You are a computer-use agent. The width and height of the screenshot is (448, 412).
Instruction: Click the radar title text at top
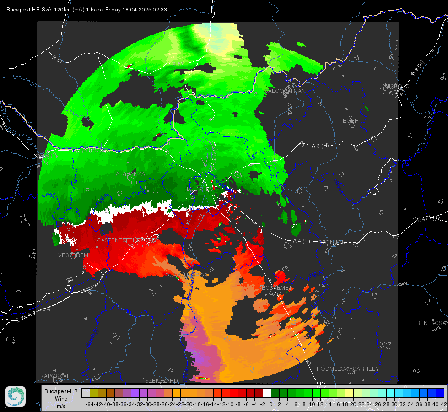point(86,10)
